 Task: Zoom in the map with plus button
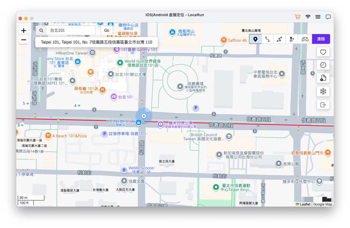pos(24,30)
